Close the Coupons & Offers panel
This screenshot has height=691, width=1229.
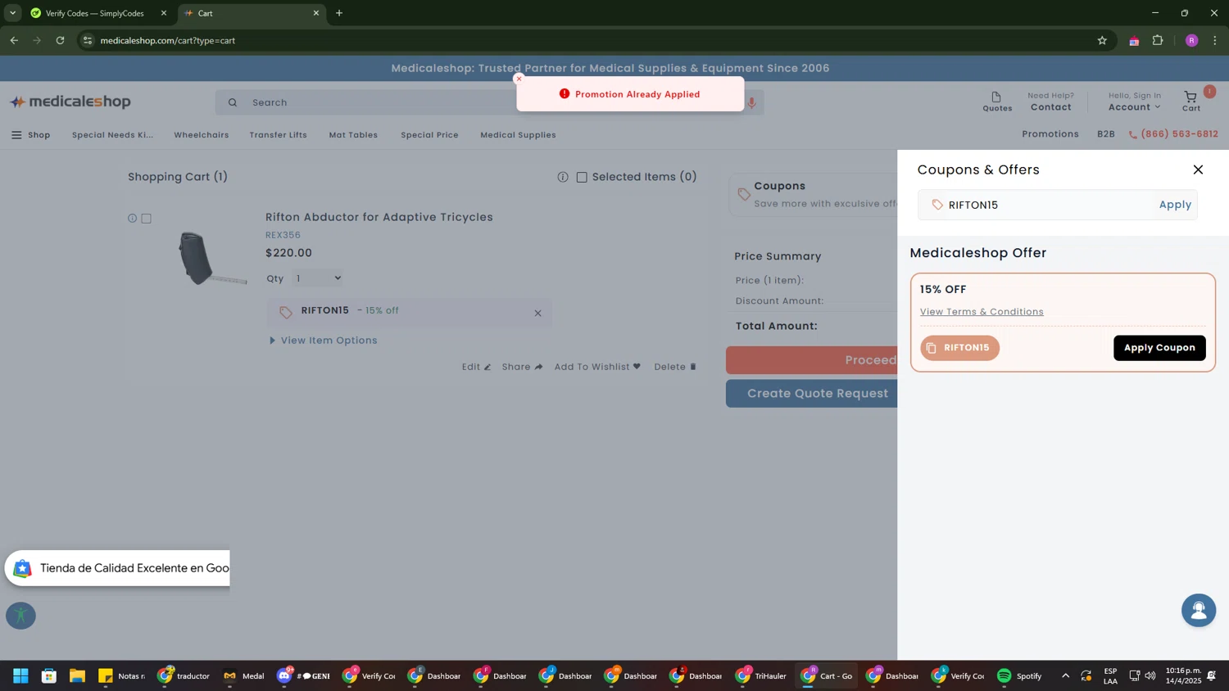coord(1198,169)
